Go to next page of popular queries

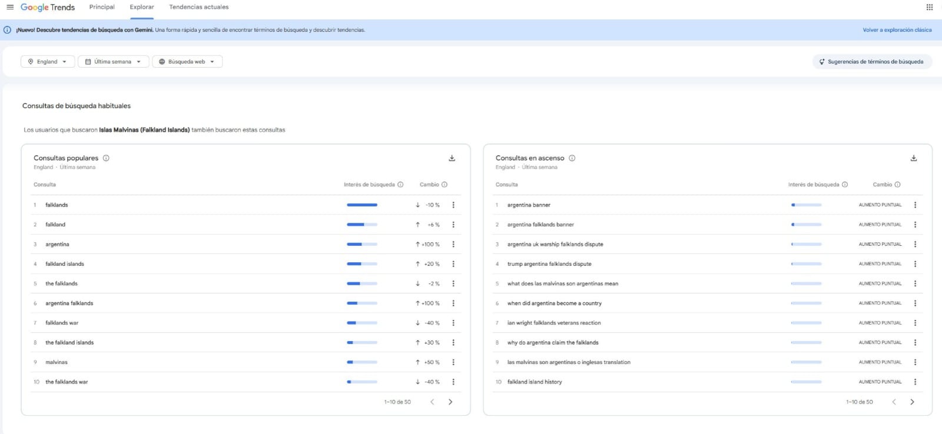click(x=450, y=402)
